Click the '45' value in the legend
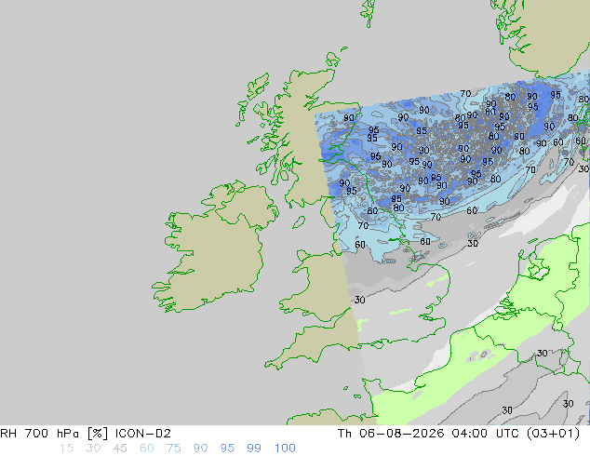The image size is (590, 456). pyautogui.click(x=120, y=449)
